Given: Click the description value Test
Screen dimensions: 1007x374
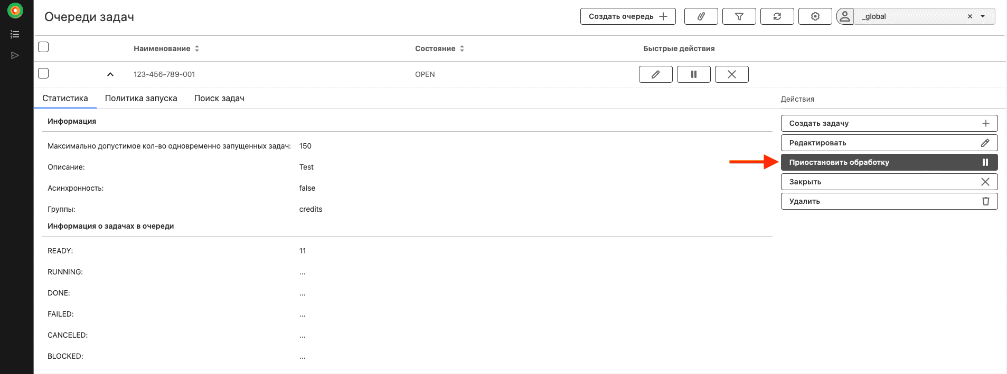Looking at the screenshot, I should click(306, 167).
